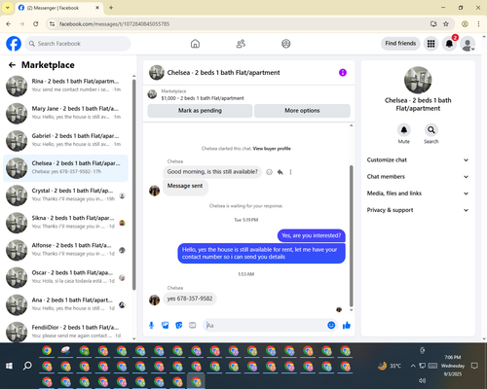Viewport: 487px width, 389px height.
Task: Expand Privacy & support section
Action: click(x=418, y=210)
